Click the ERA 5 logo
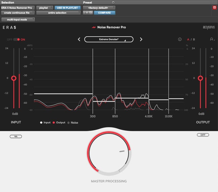 pos(9,28)
